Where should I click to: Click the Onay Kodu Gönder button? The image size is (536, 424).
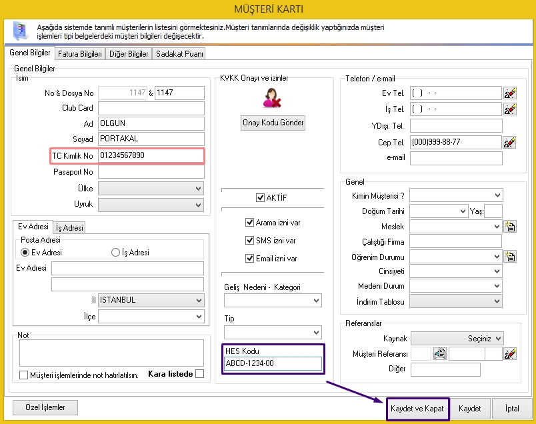click(x=273, y=123)
